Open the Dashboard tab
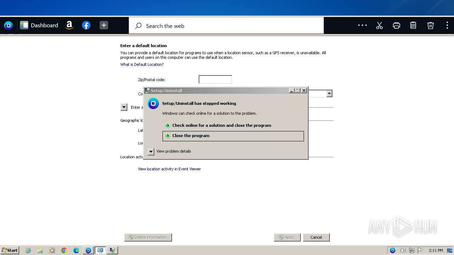454x255 pixels. 39,25
